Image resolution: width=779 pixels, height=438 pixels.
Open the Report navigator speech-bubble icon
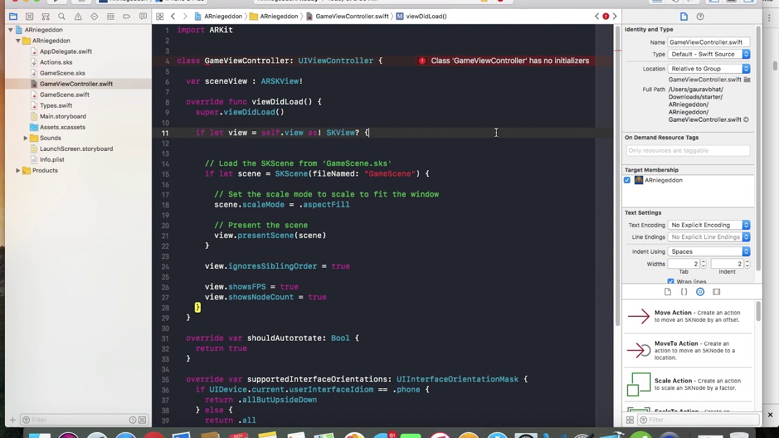click(143, 16)
